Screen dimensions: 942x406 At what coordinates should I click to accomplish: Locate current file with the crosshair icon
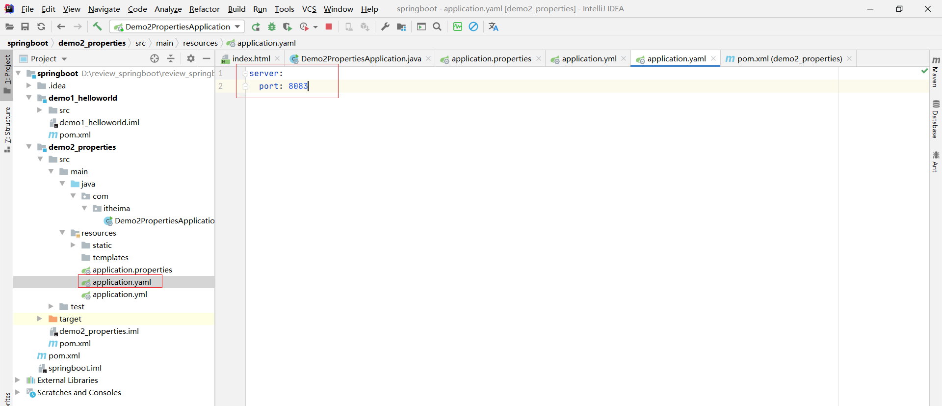tap(155, 58)
